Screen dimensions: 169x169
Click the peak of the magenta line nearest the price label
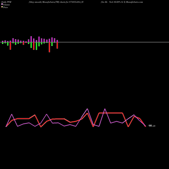point(134,115)
